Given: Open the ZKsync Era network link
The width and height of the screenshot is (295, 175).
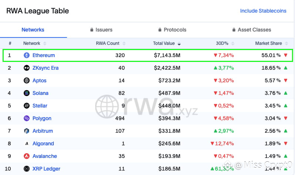Looking at the screenshot, I should (46, 68).
